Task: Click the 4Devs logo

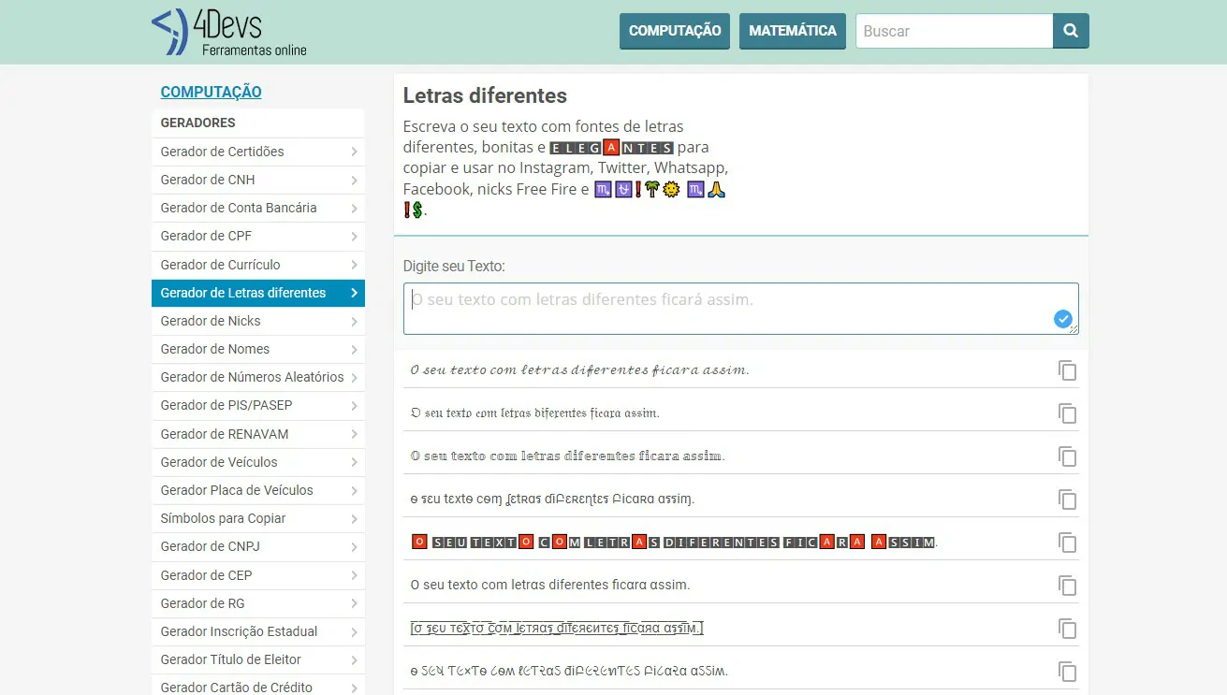Action: (x=229, y=32)
